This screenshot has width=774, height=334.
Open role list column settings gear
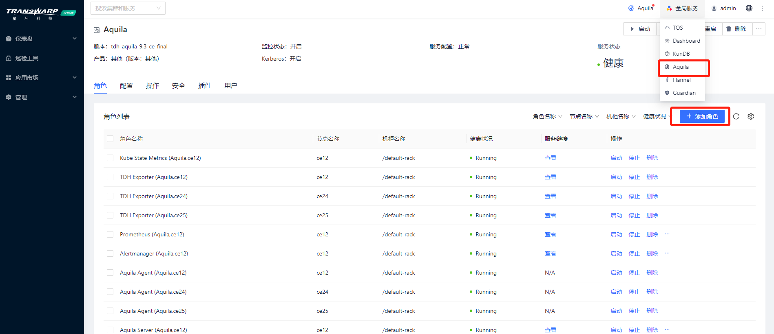751,116
